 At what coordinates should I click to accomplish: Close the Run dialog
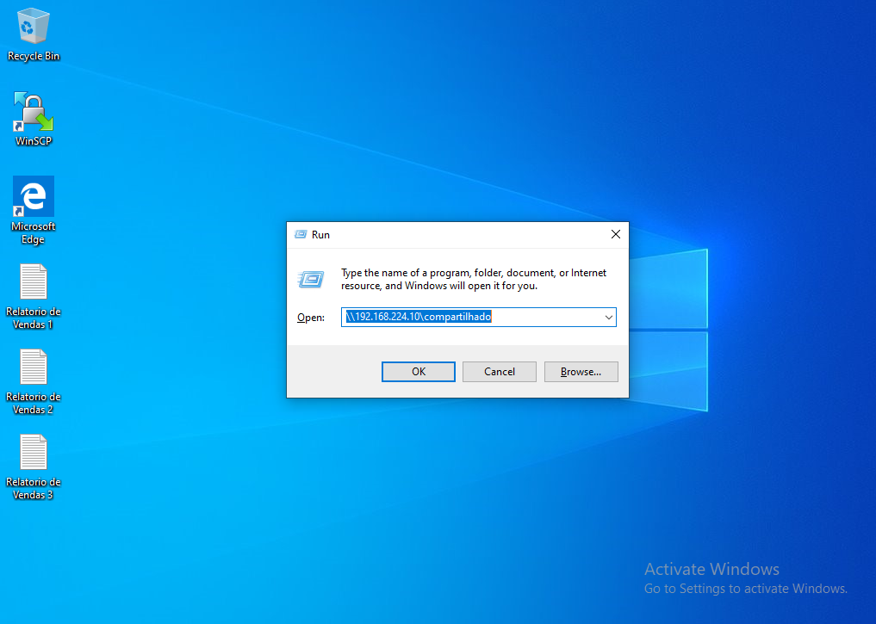(x=615, y=233)
